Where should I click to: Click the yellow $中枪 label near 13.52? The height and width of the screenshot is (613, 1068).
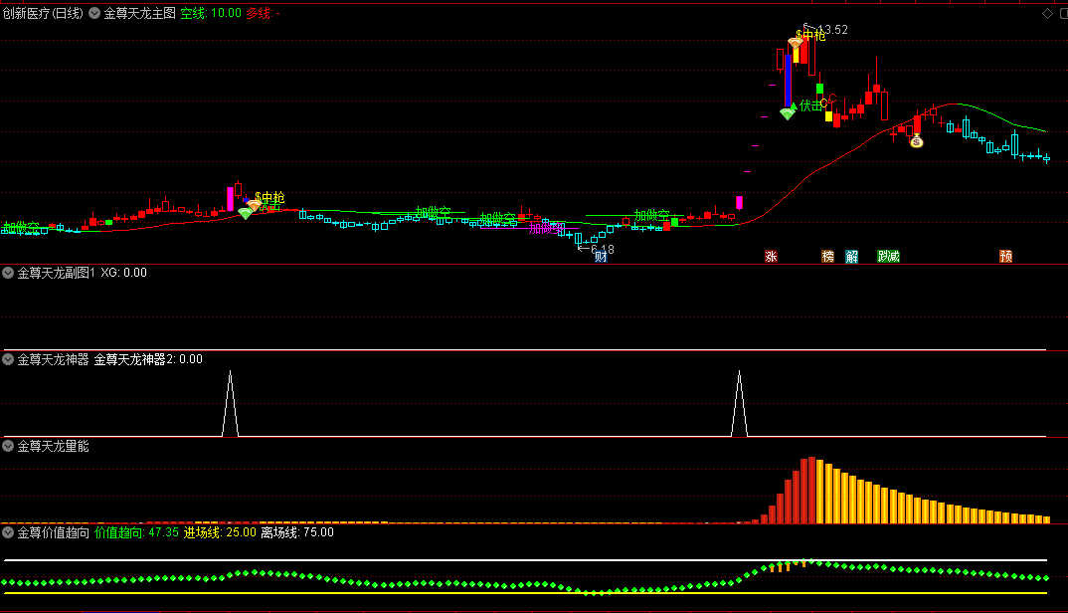(810, 35)
